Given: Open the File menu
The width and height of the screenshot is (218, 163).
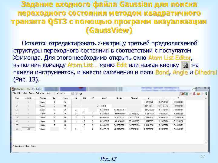Looking at the screenshot, I should [14, 93].
